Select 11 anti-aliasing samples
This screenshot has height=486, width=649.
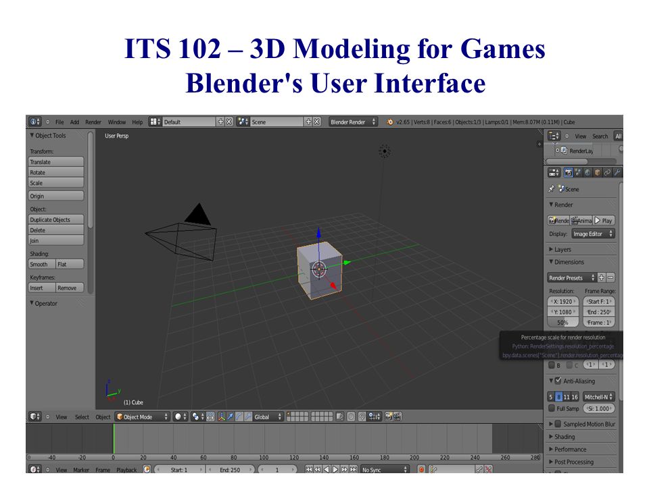point(567,397)
